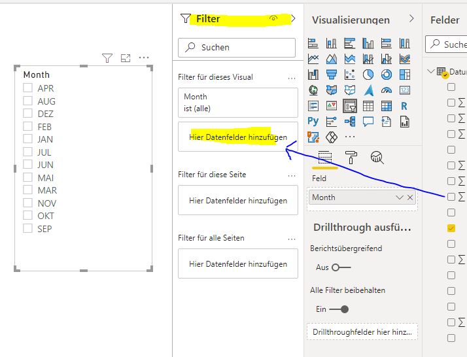Choose the Power Apps visual icon
The height and width of the screenshot is (357, 467).
click(x=332, y=137)
